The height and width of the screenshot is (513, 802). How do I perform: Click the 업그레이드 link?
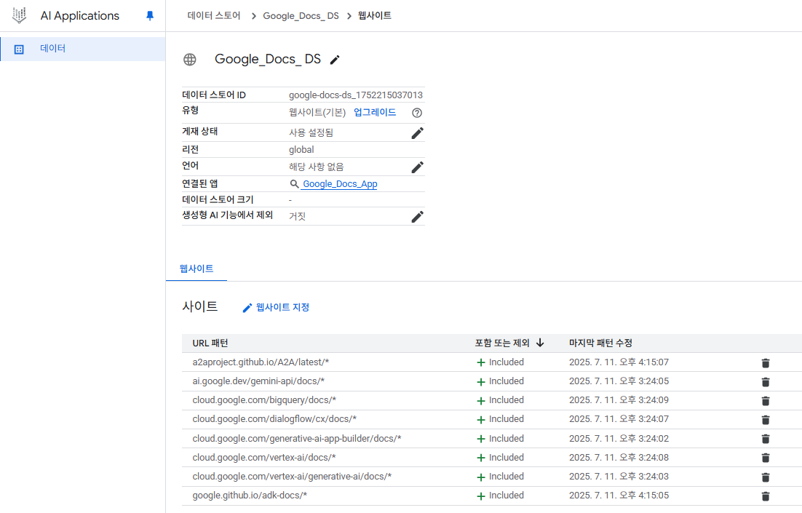coord(375,113)
